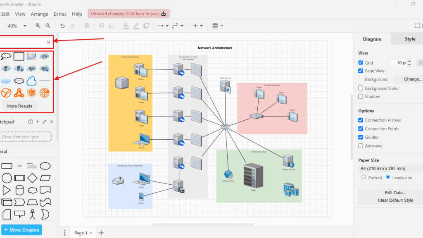The image size is (423, 238).
Task: Click the Zoom In magnifier icon
Action: pos(38,26)
